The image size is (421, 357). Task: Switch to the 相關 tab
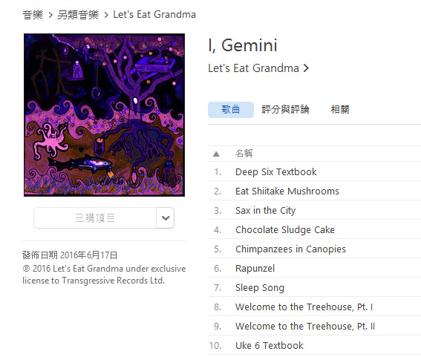(340, 110)
